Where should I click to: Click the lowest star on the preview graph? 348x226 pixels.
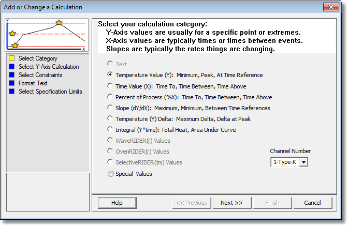click(15, 45)
